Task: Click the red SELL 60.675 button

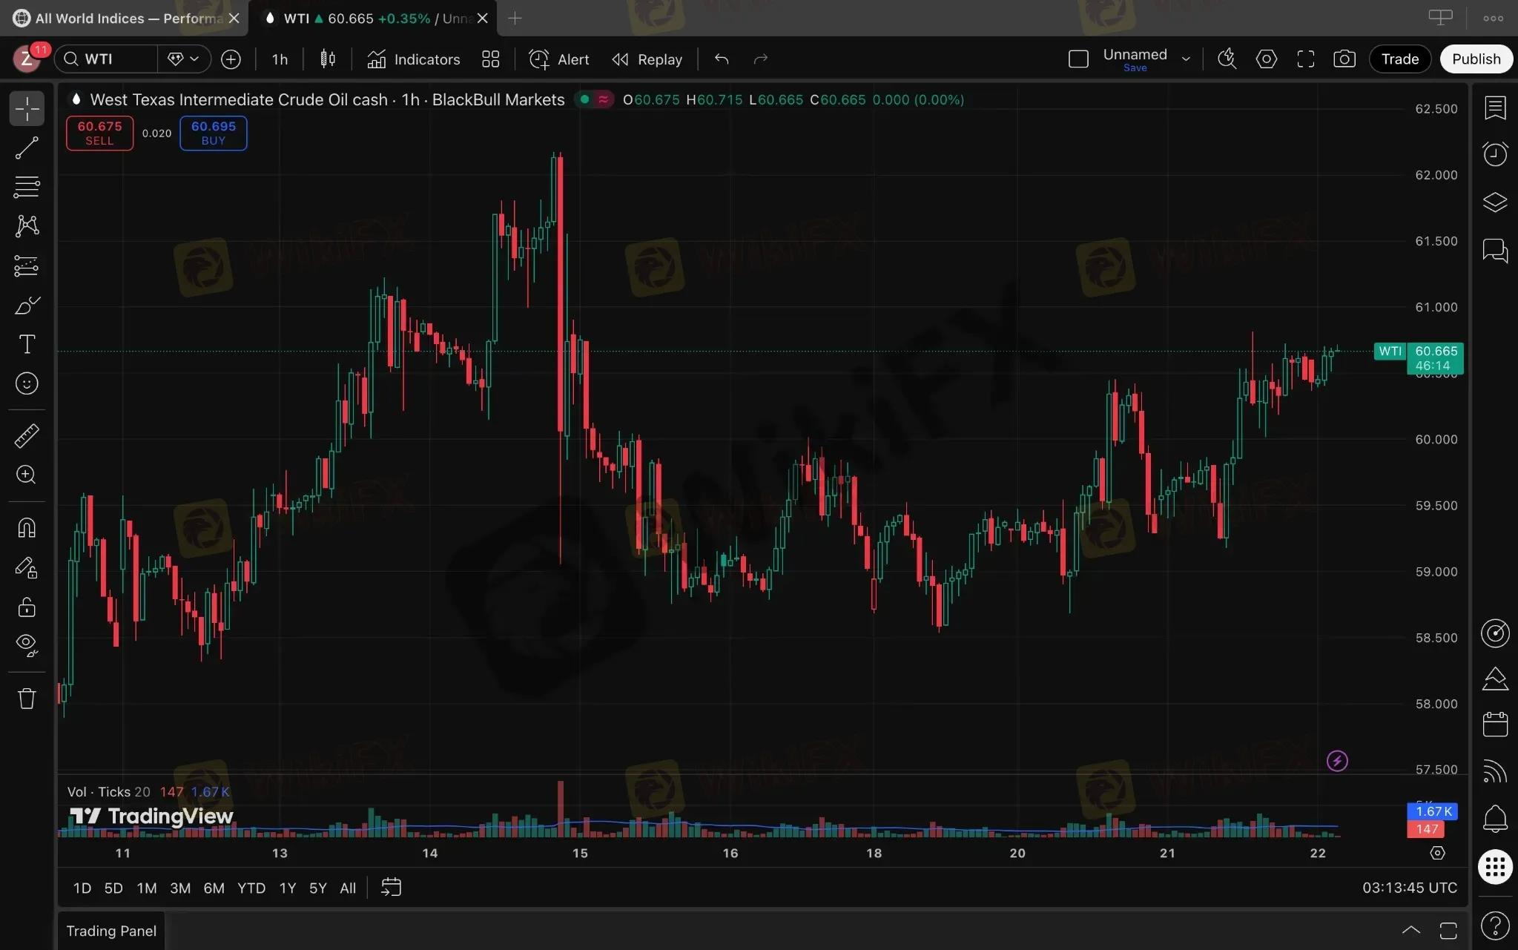Action: [x=99, y=133]
